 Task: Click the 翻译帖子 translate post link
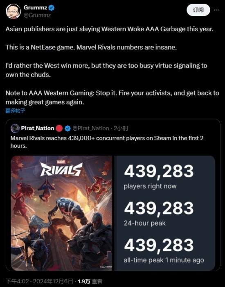[x=16, y=111]
